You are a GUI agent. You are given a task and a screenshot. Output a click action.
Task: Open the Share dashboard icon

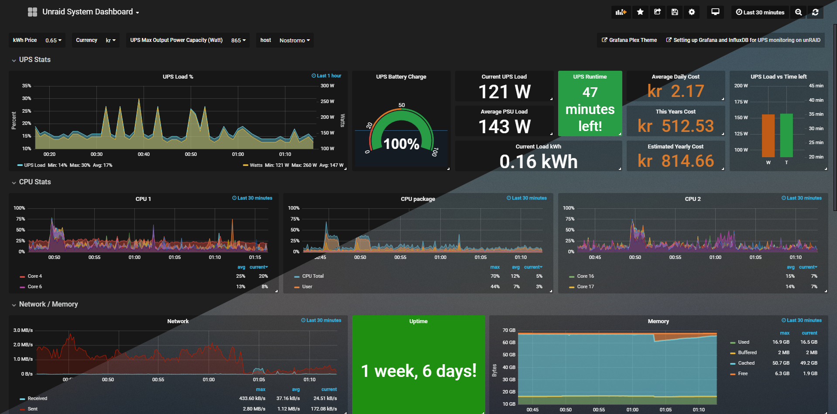coord(657,12)
